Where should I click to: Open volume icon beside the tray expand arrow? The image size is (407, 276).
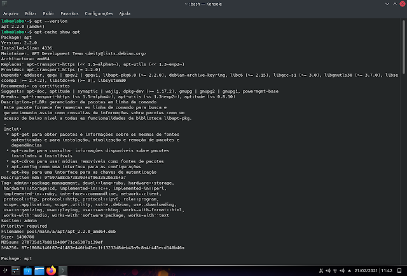[342, 270]
